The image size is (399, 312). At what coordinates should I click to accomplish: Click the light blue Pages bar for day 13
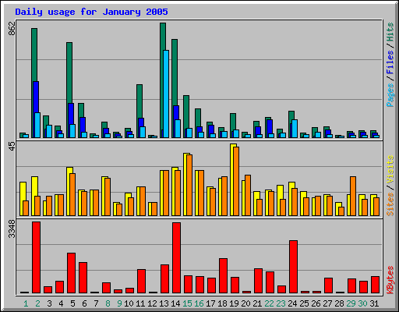pos(166,94)
